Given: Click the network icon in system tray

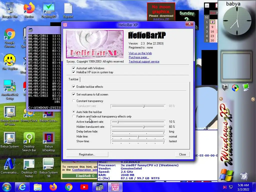Looking at the screenshot, I should tap(231, 187).
